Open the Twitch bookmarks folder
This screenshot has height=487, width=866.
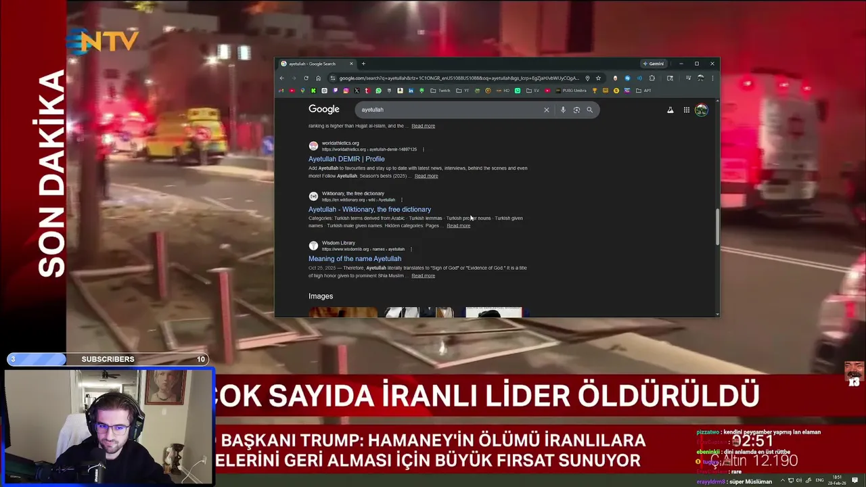[441, 91]
